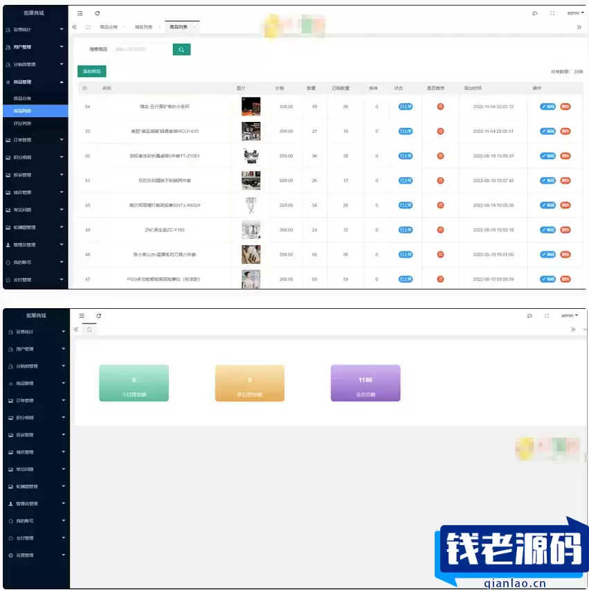Edit product ID 52

[547, 156]
